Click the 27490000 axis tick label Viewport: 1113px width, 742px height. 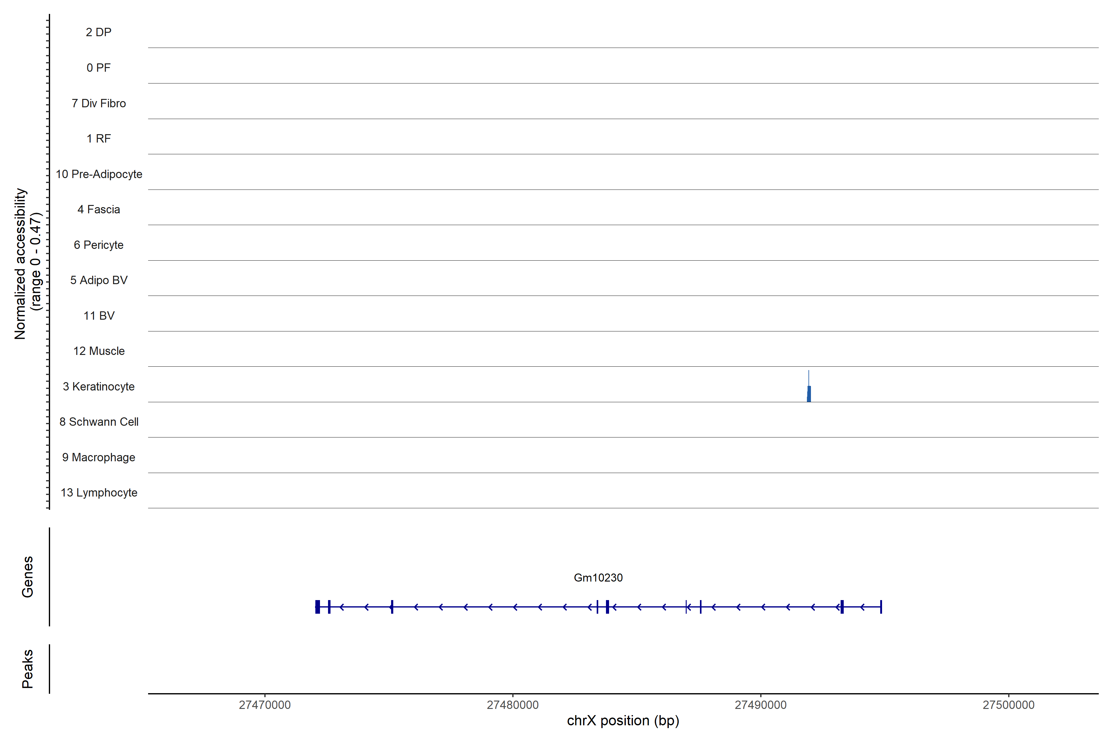(761, 705)
